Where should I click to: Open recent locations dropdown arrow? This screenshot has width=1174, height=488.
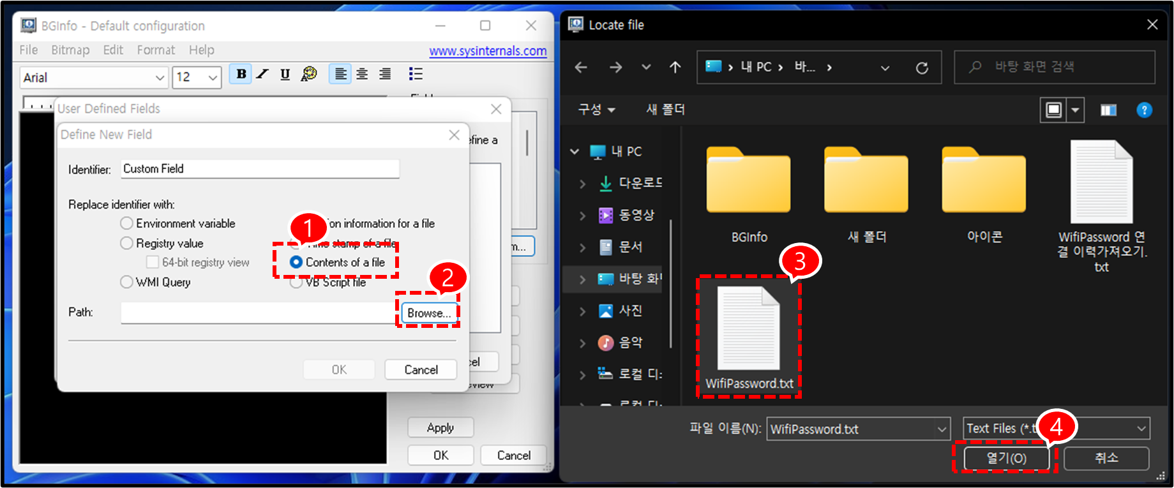[646, 67]
